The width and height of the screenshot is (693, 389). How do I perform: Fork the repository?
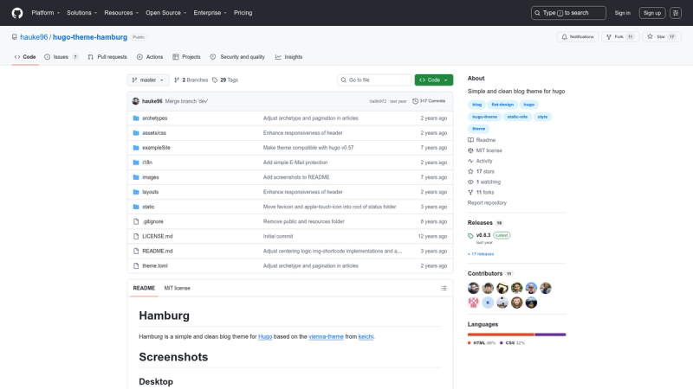point(619,36)
